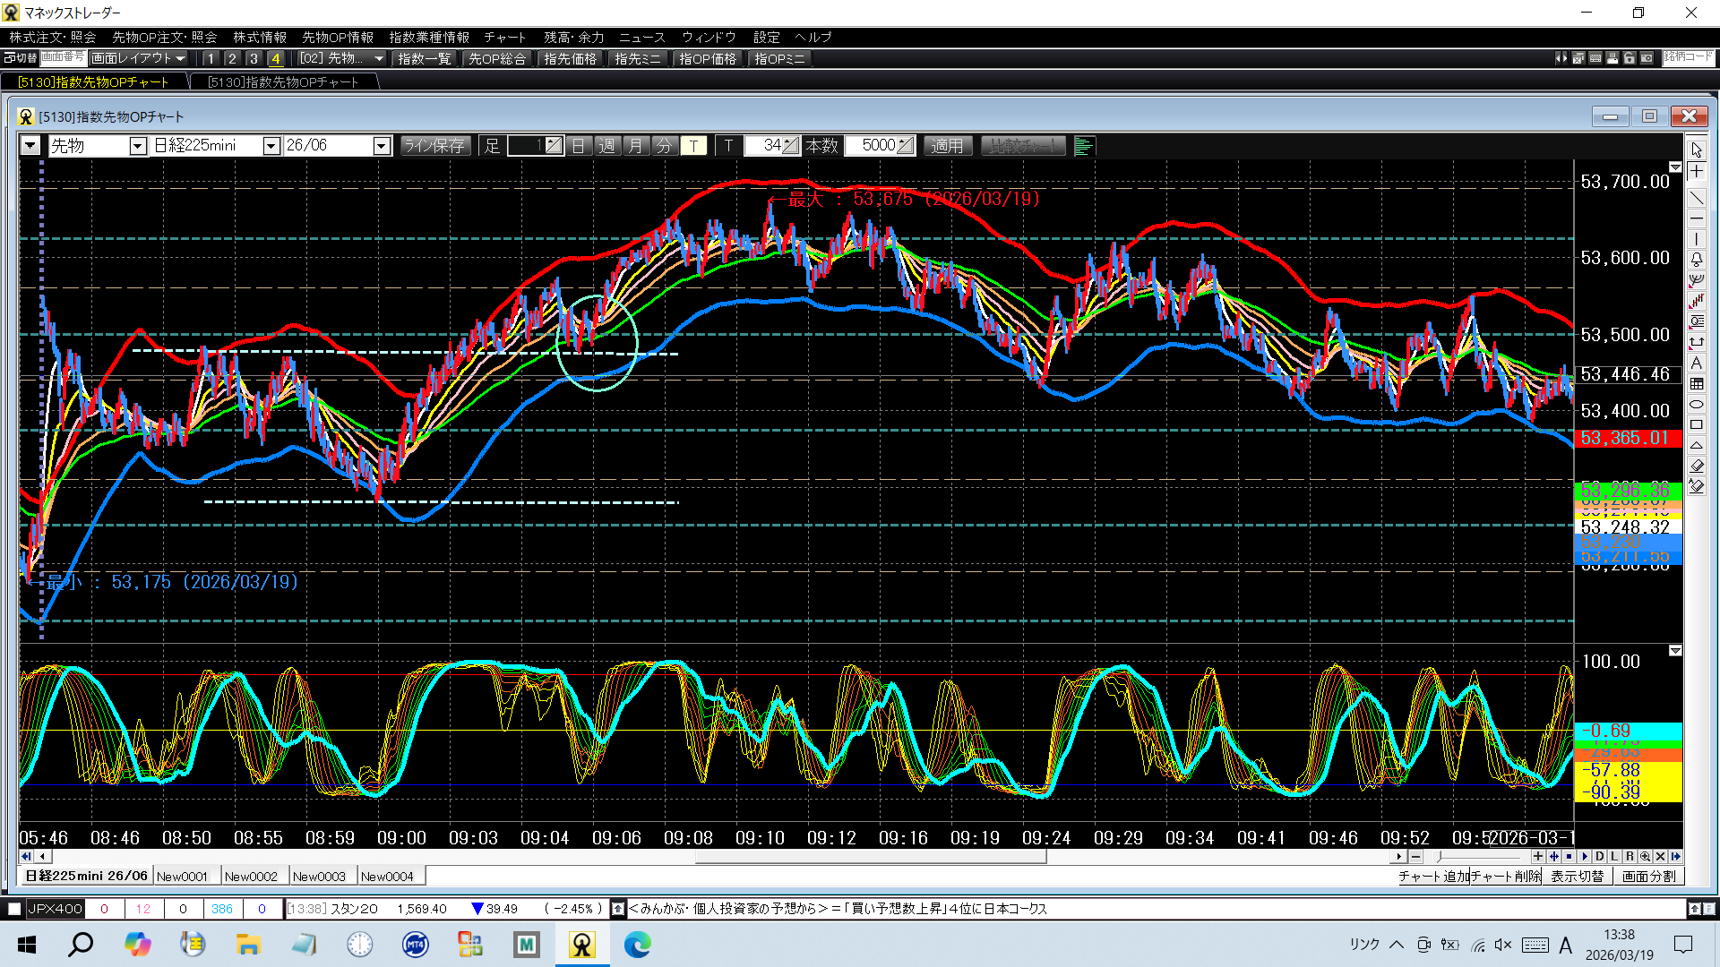1720x967 pixels.
Task: Toggle the tick T timeframe button
Action: click(693, 146)
